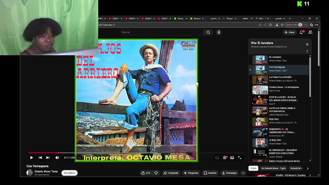Skip to previous video in player

pos(40,158)
